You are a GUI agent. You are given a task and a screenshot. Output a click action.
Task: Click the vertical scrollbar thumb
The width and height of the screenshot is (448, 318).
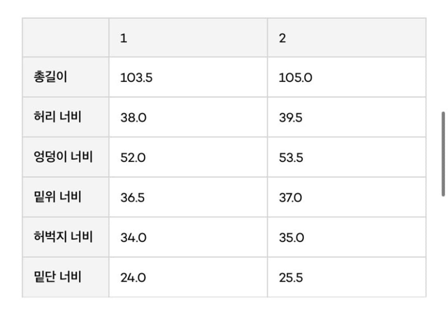pyautogui.click(x=443, y=154)
